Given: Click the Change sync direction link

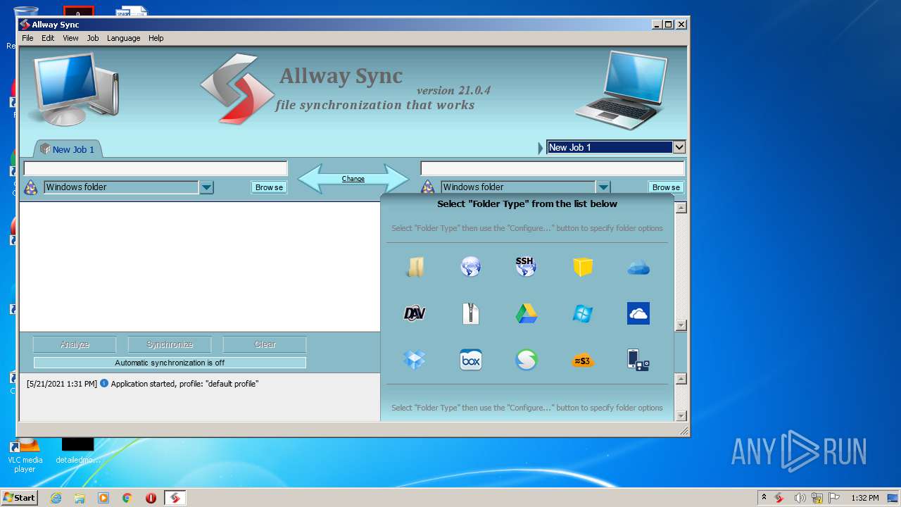Looking at the screenshot, I should (x=353, y=179).
